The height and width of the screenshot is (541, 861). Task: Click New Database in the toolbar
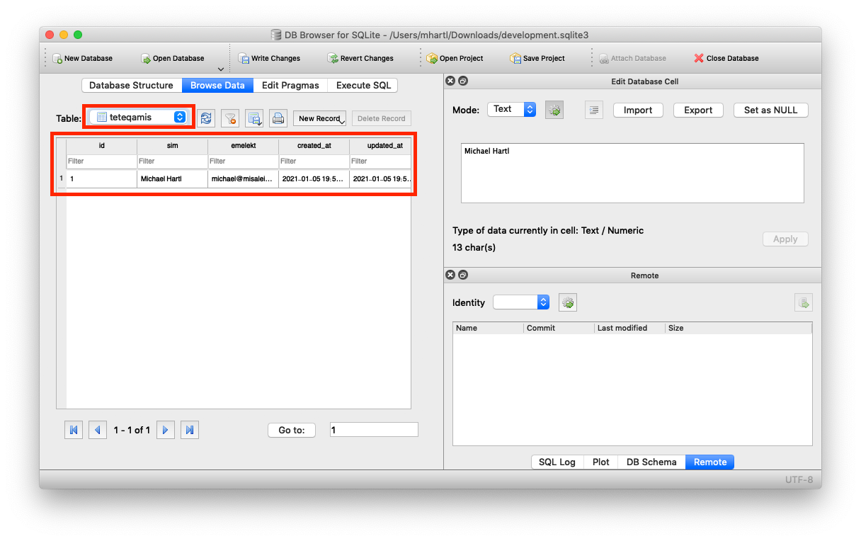[82, 58]
